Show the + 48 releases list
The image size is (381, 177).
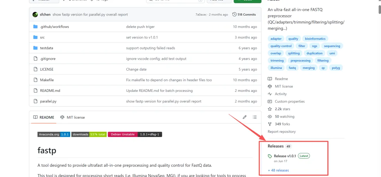pos(278,170)
